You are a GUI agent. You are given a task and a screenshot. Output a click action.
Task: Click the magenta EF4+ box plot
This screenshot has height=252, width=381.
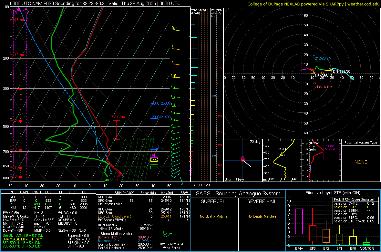(299, 219)
